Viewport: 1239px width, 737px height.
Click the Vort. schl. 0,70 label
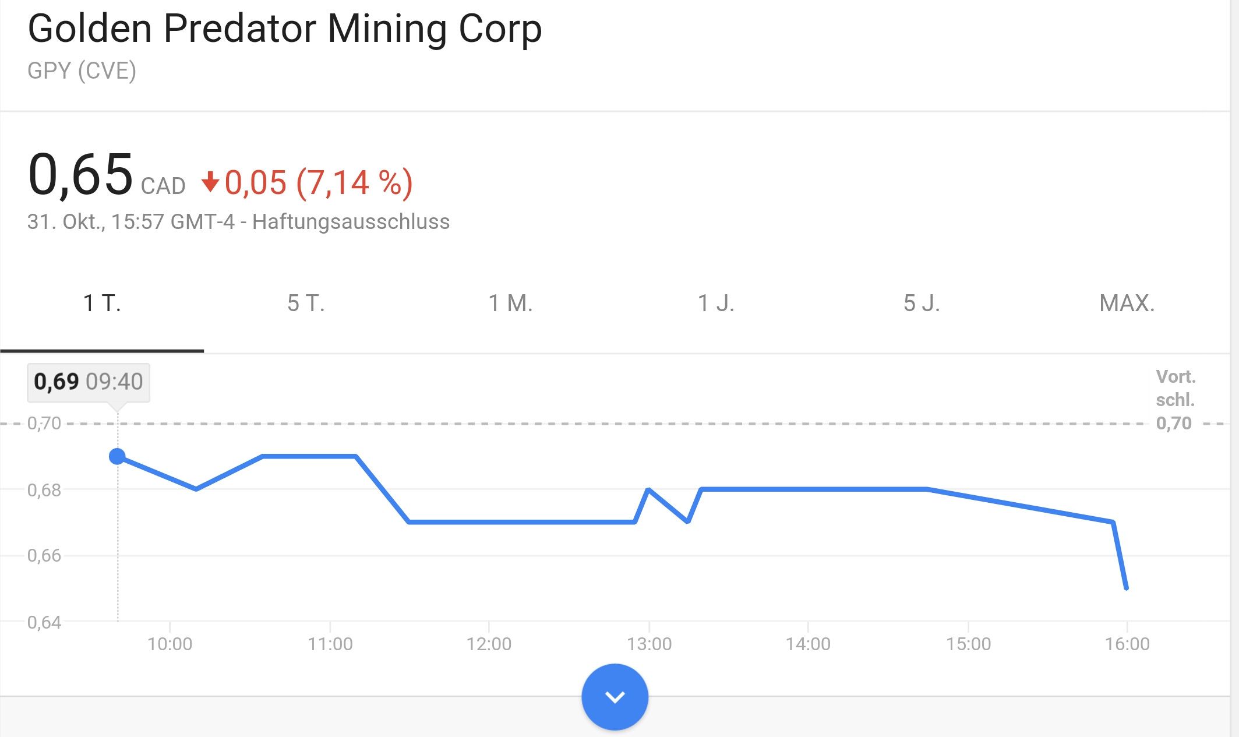click(x=1175, y=400)
